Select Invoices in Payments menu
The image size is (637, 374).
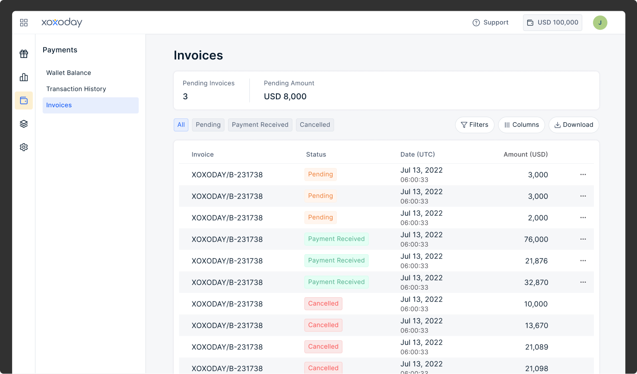pyautogui.click(x=90, y=105)
